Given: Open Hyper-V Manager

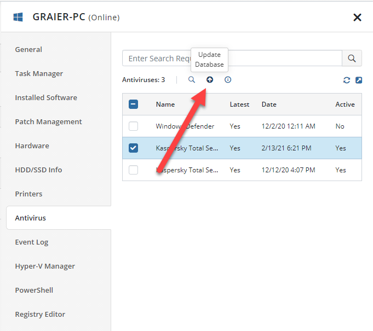Looking at the screenshot, I should click(45, 266).
